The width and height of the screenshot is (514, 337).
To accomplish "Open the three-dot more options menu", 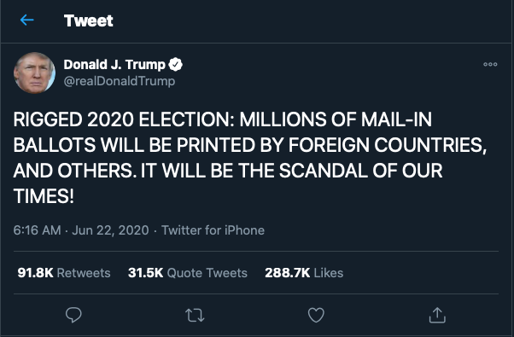I will [x=490, y=65].
